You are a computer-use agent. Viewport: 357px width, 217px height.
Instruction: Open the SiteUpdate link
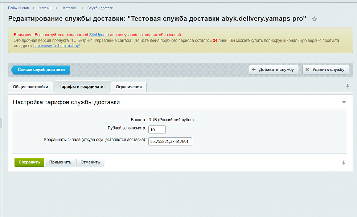[x=99, y=35]
